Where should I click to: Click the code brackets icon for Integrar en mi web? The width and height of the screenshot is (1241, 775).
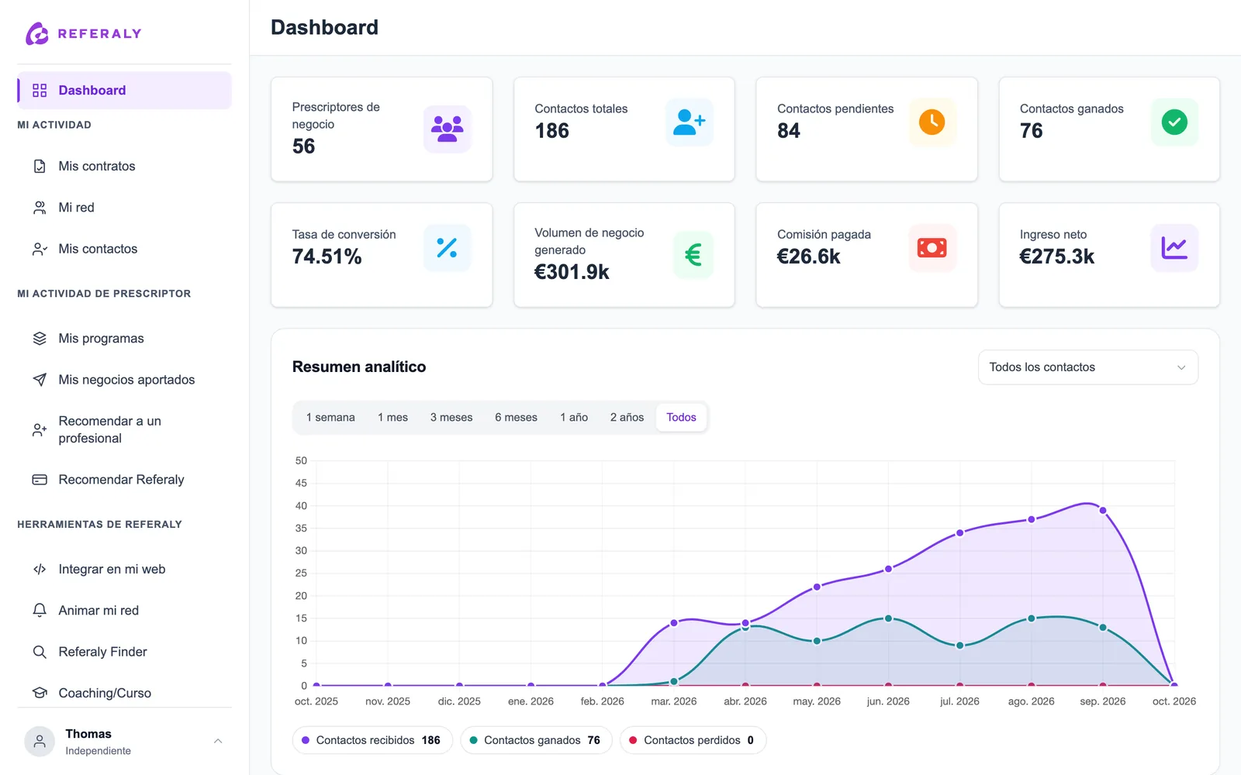[40, 569]
